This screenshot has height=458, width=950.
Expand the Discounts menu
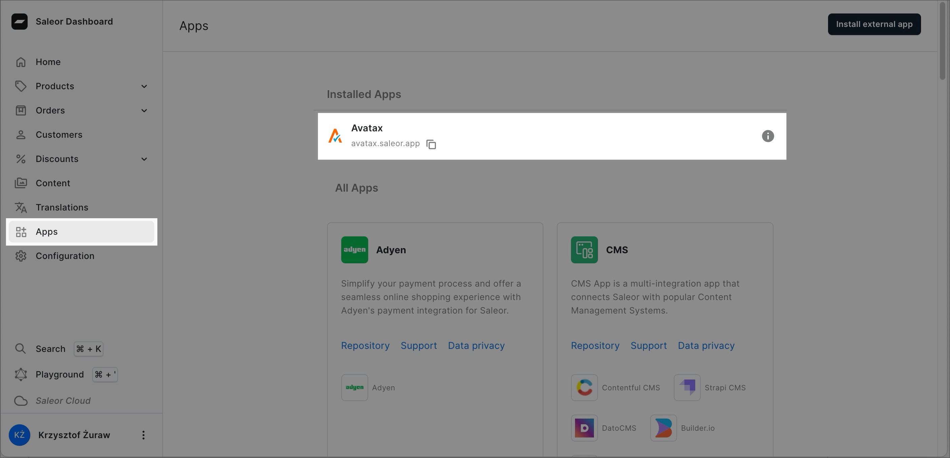click(144, 159)
